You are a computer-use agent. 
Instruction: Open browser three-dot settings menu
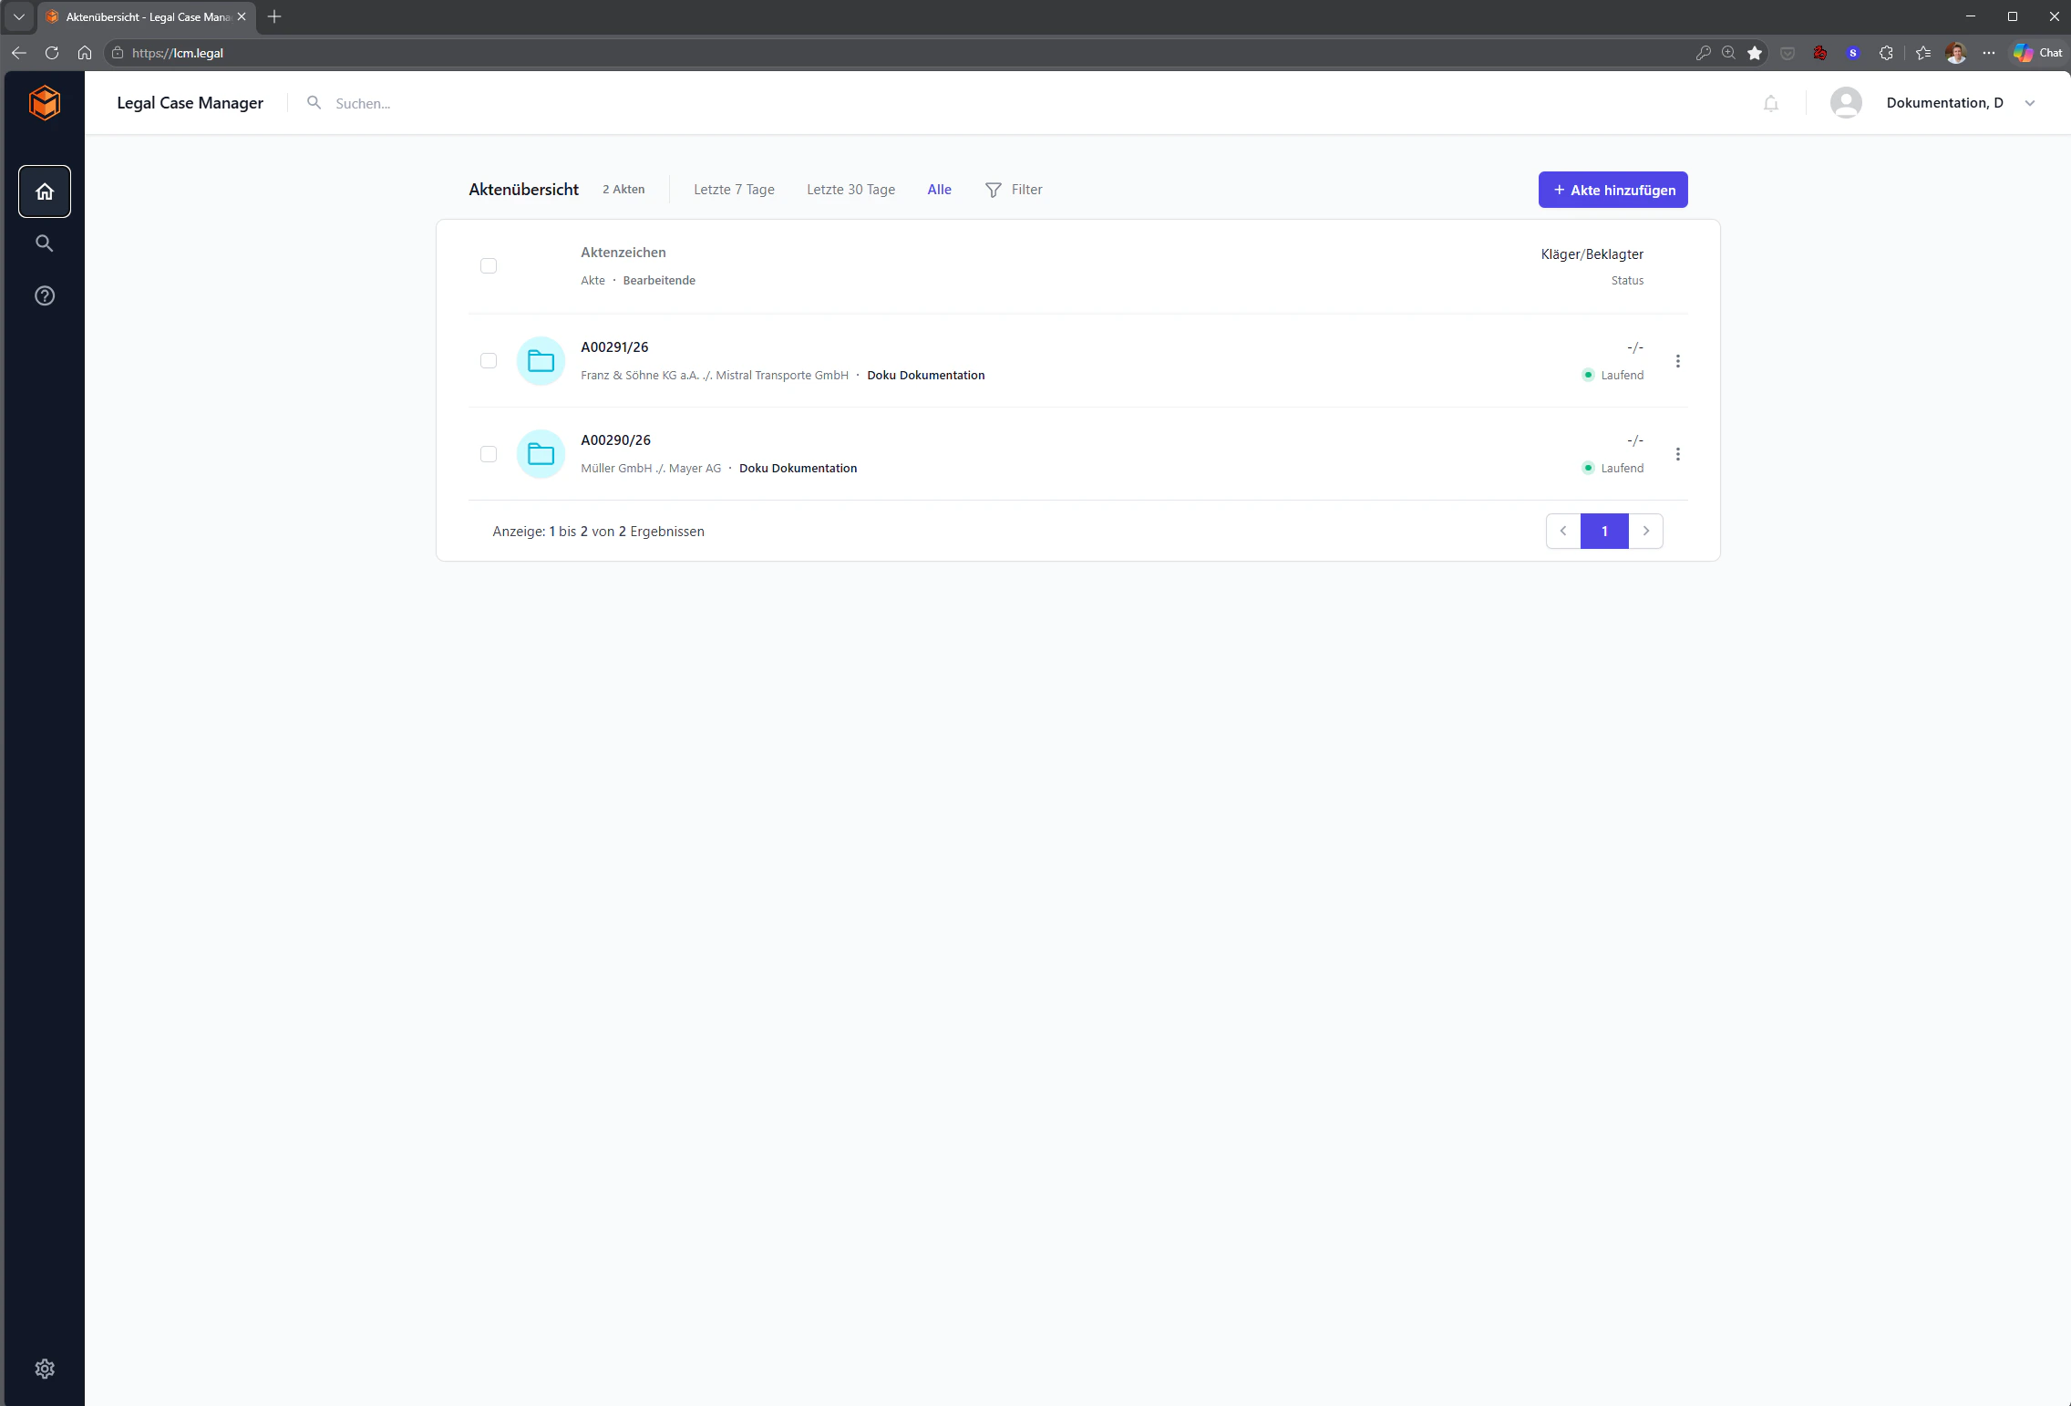point(1989,53)
